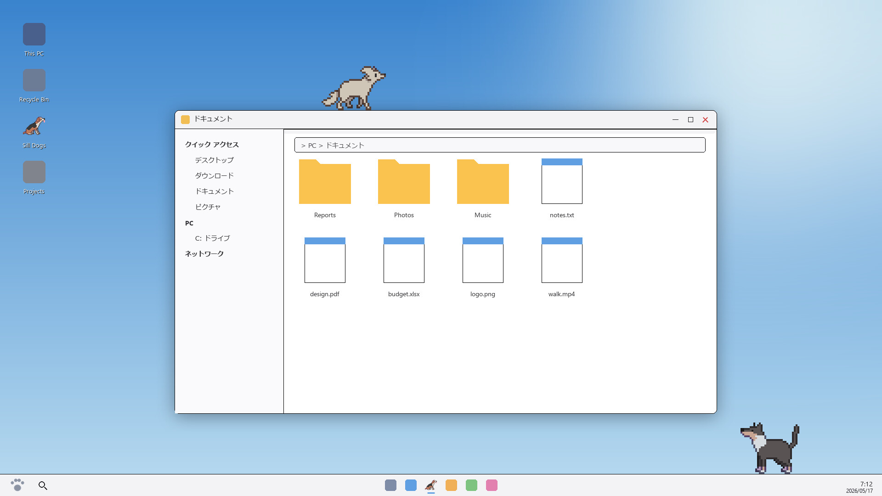
Task: Click the walk.mp4 file name label
Action: point(561,294)
